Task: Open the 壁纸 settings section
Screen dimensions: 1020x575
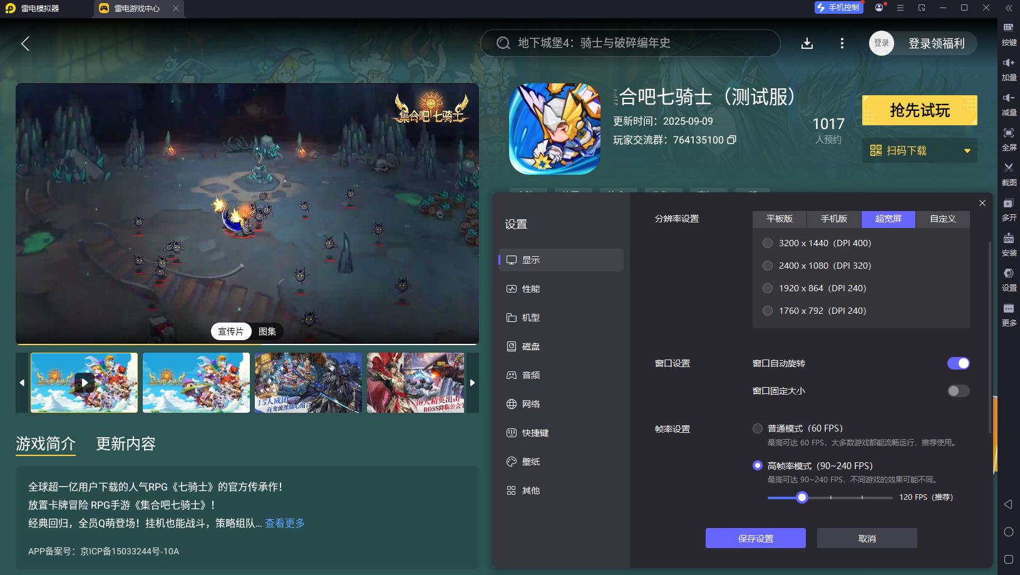Action: pyautogui.click(x=561, y=462)
